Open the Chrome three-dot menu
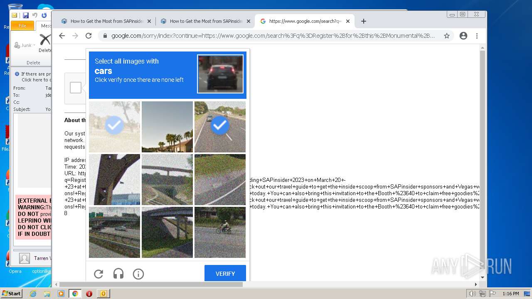Viewport: 532px width, 299px height. coord(477,36)
